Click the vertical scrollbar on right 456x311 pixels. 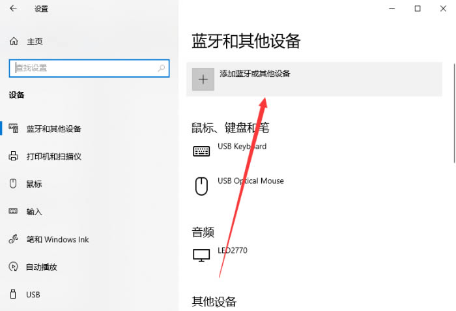coord(455,113)
